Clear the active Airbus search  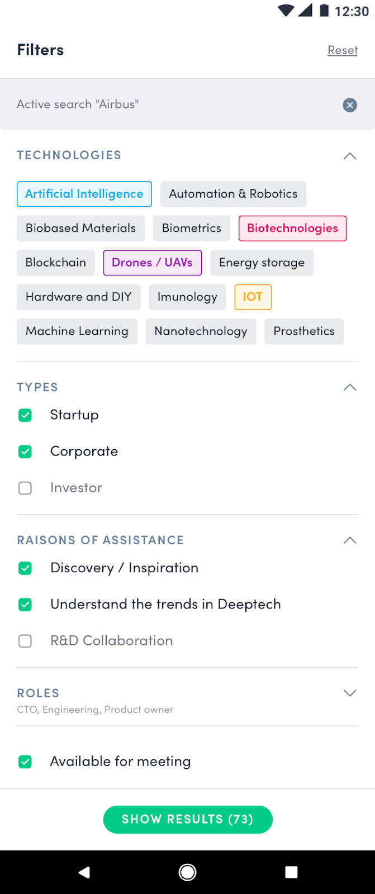click(350, 105)
